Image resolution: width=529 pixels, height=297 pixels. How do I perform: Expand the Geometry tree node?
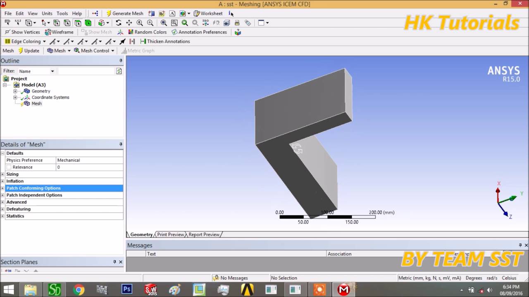coord(15,91)
